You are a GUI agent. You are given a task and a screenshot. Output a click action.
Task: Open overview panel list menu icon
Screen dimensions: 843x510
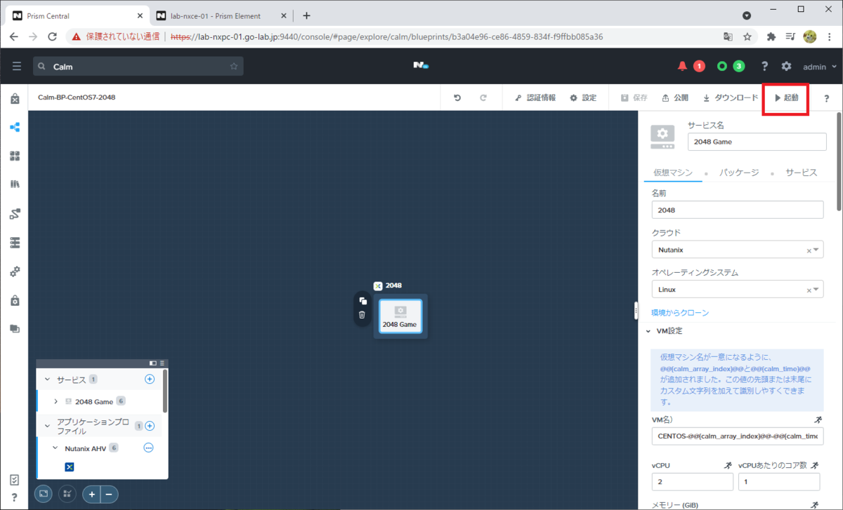(x=162, y=363)
